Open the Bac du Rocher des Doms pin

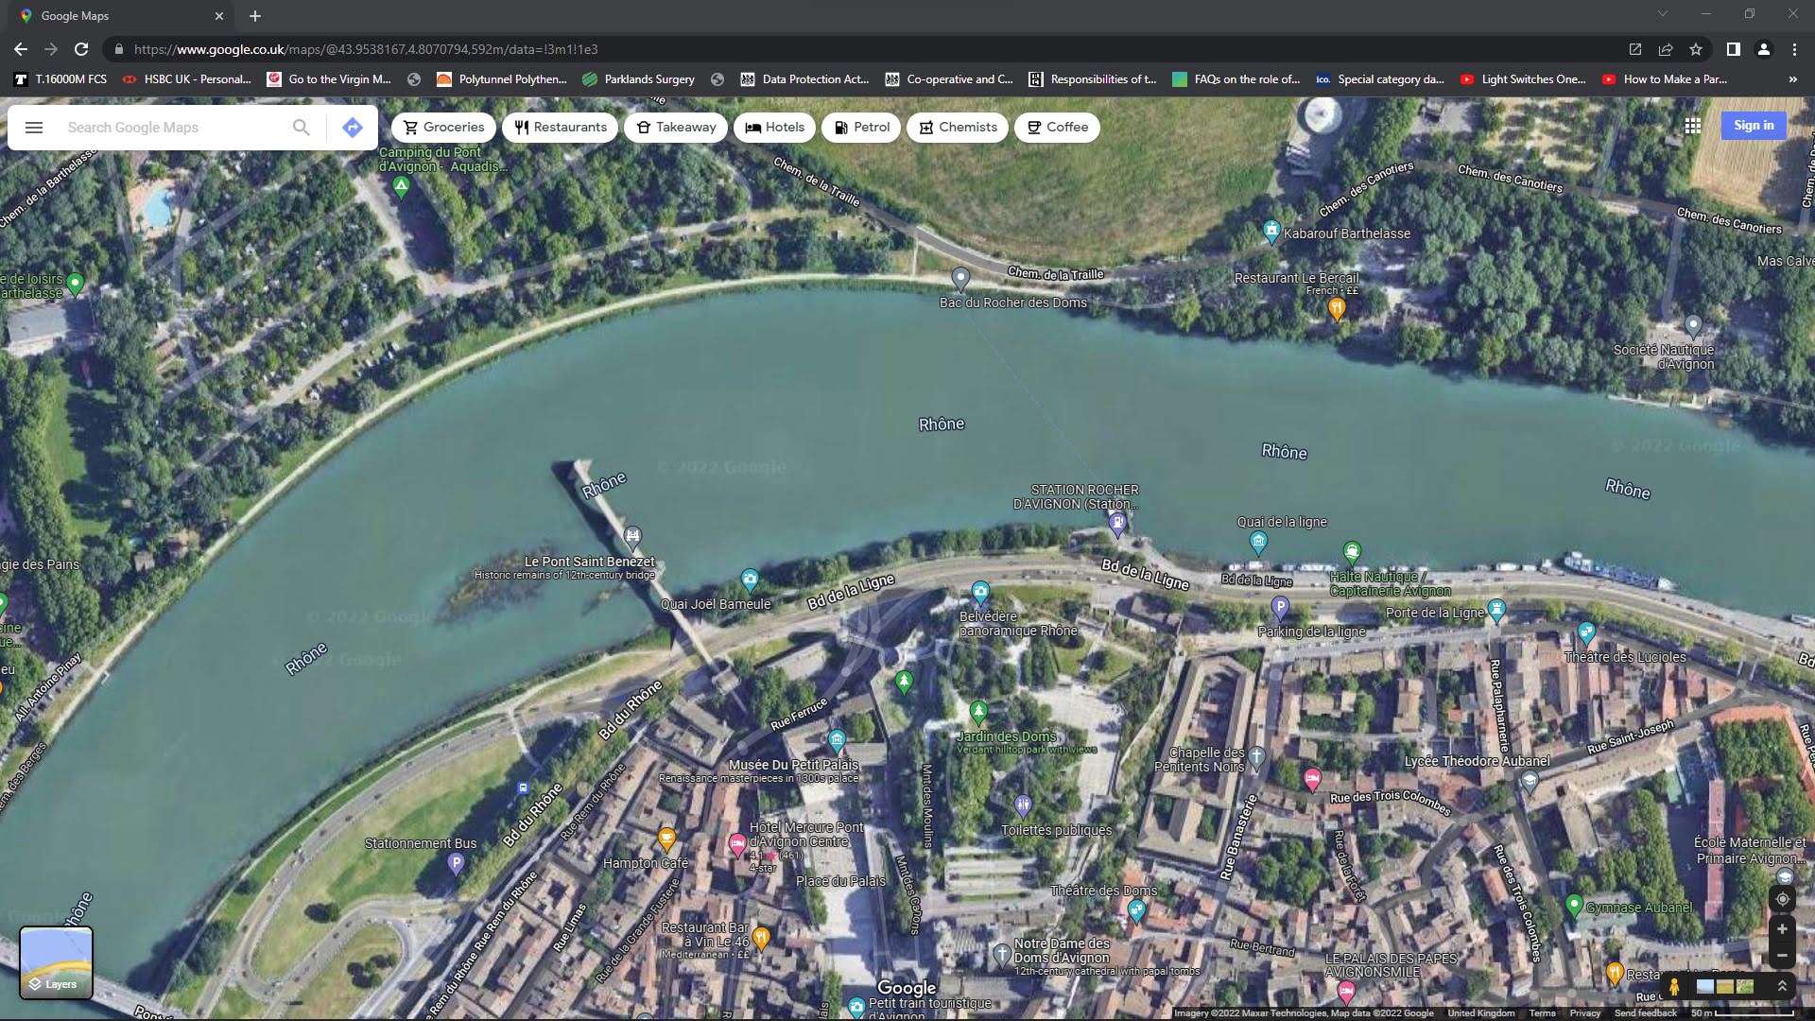(x=960, y=279)
